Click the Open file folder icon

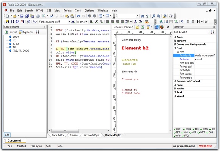point(15,16)
